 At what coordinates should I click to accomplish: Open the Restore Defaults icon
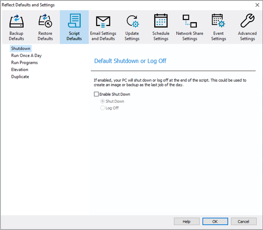45,21
